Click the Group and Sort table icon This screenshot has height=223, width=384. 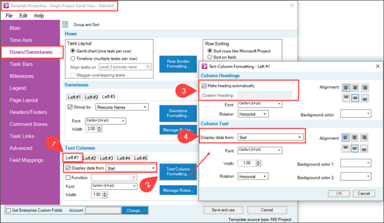click(65, 25)
